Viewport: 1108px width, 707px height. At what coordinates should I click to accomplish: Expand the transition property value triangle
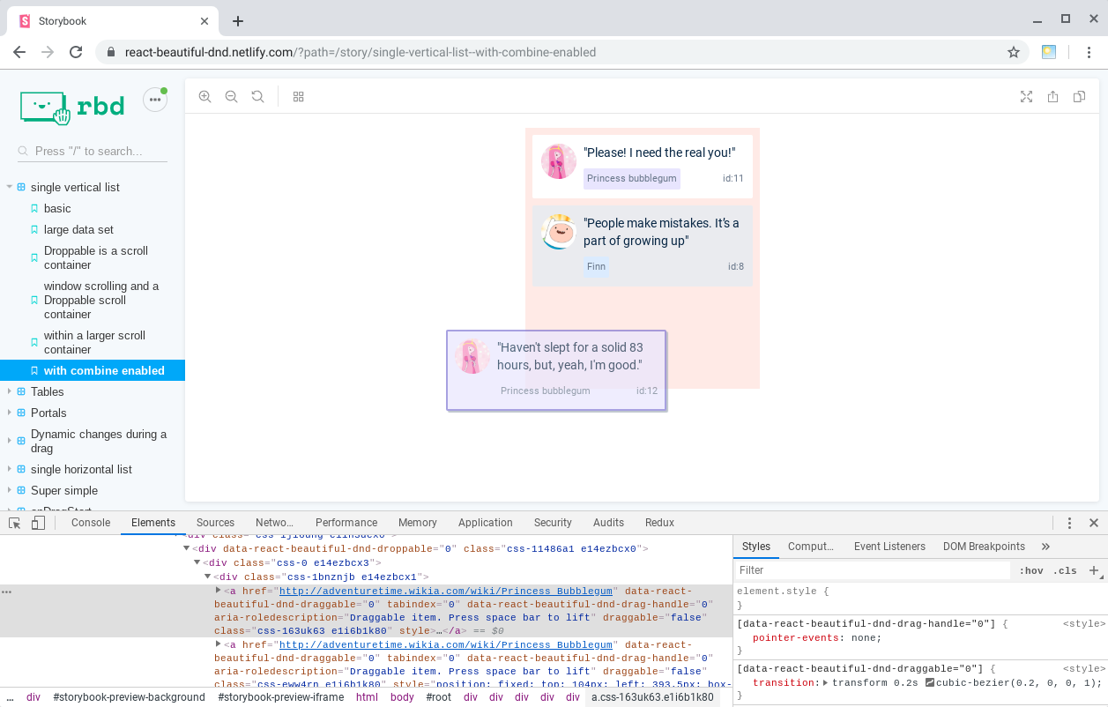click(x=825, y=683)
